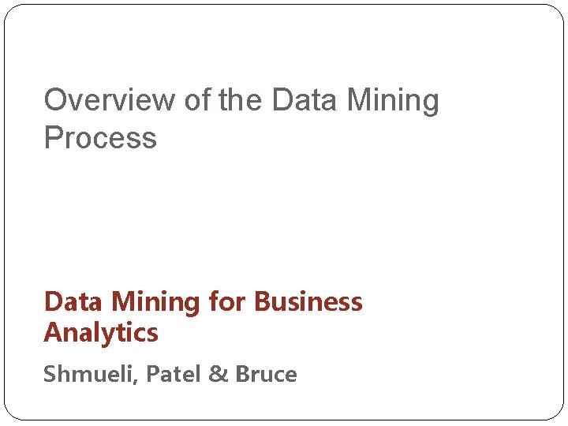This screenshot has width=568, height=426.
Task: Click the word "of" in the title
Action: pos(197,99)
